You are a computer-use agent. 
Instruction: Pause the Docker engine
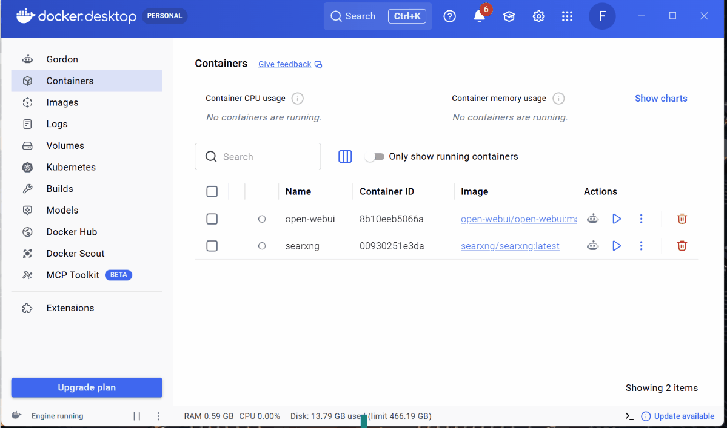[137, 416]
